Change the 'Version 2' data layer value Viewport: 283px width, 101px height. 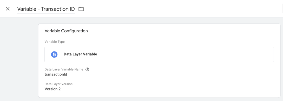[53, 89]
